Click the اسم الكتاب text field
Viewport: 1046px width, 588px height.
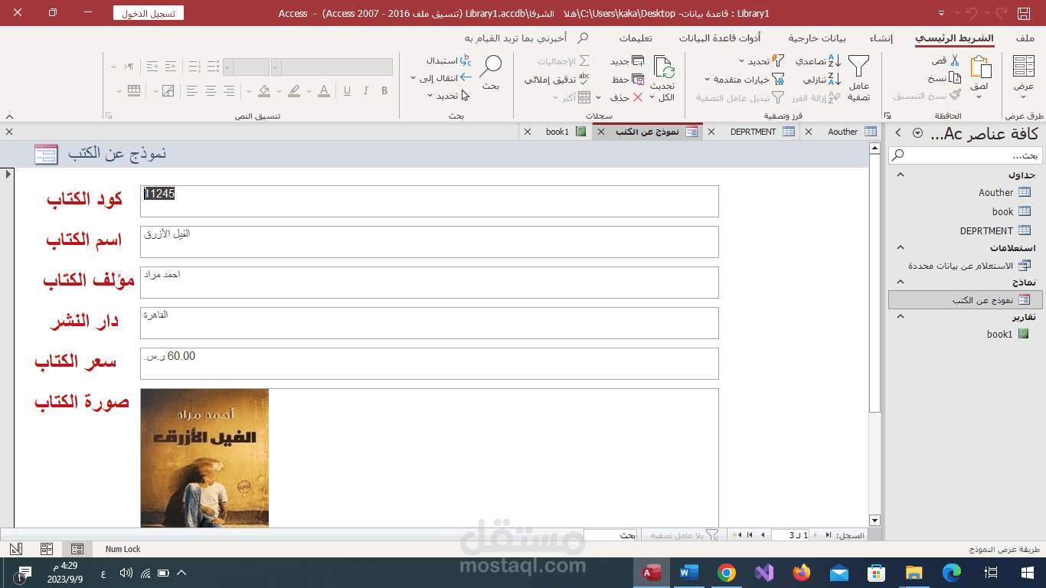tap(430, 242)
